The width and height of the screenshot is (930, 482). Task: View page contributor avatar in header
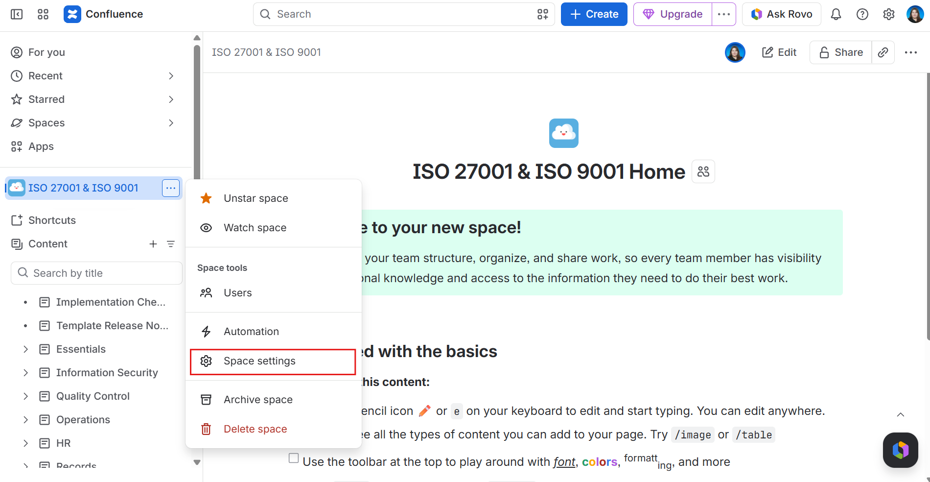click(735, 52)
